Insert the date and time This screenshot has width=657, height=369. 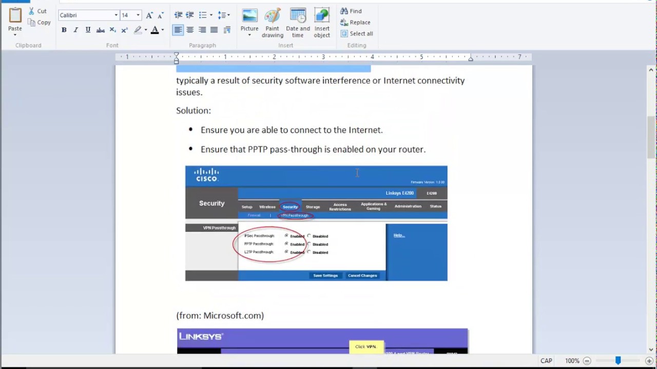click(298, 23)
